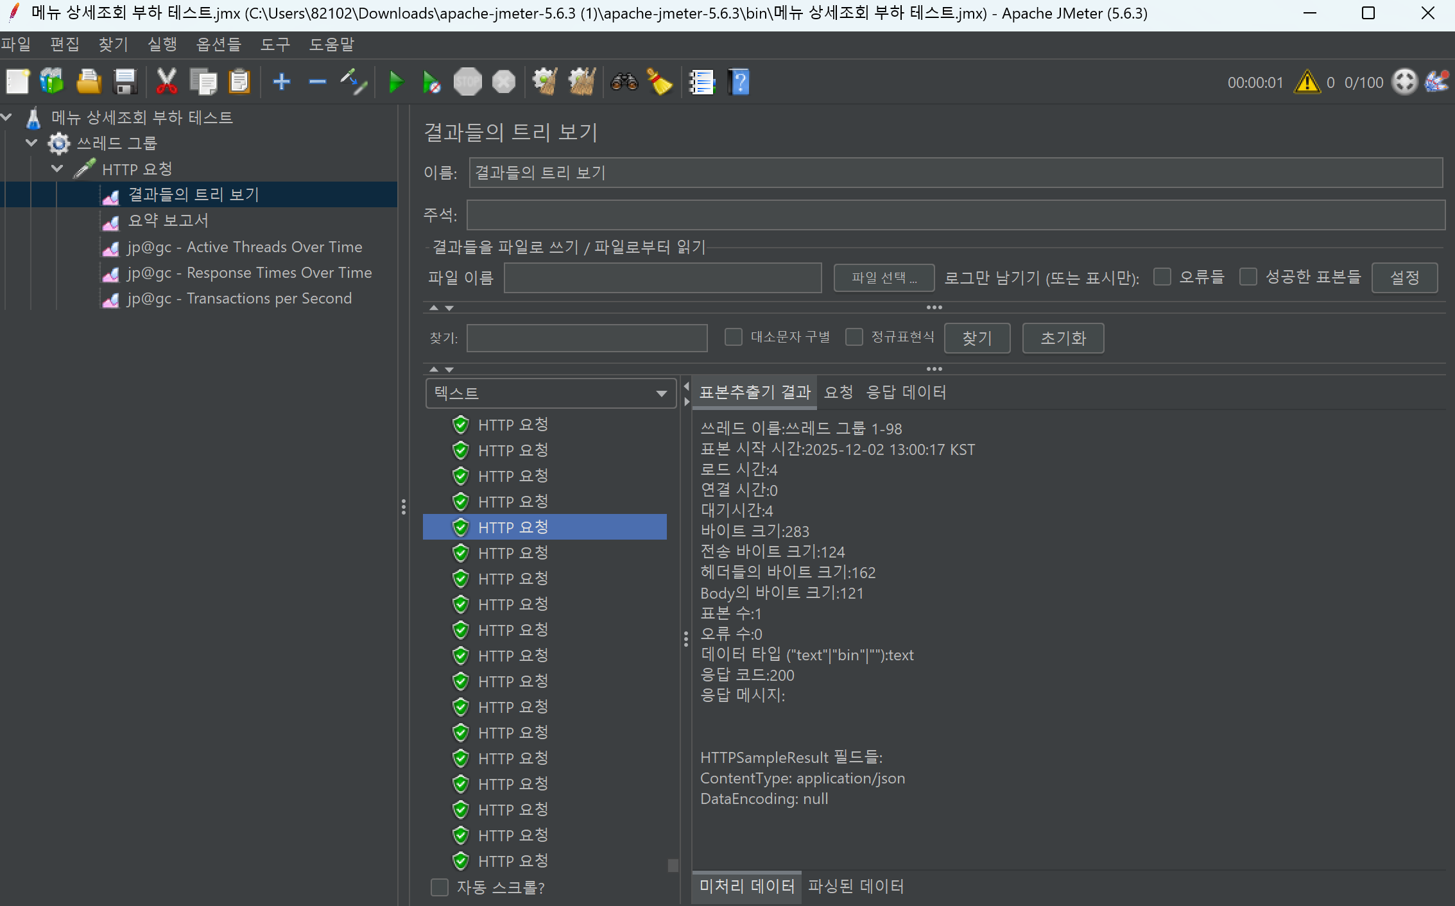This screenshot has height=906, width=1455.
Task: Click the Start no pauses icon
Action: pyautogui.click(x=431, y=82)
